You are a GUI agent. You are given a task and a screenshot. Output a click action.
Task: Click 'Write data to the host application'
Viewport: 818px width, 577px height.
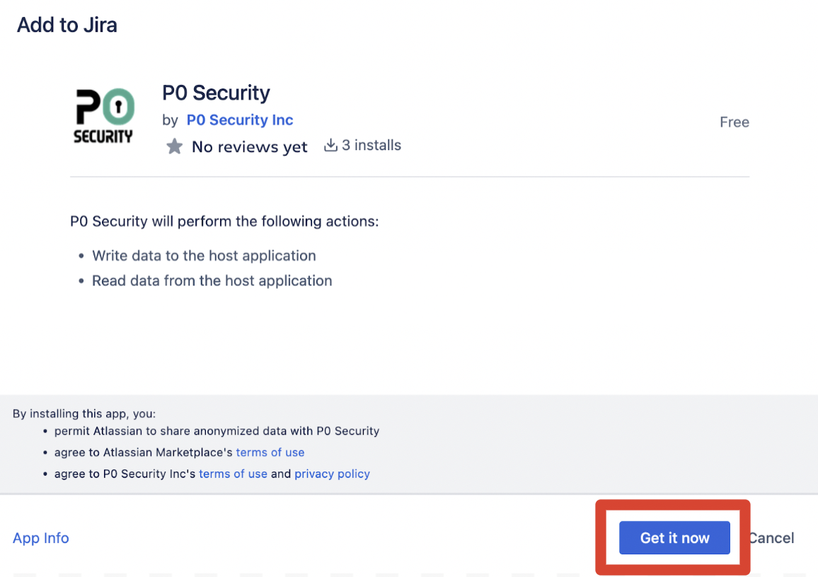pos(204,256)
